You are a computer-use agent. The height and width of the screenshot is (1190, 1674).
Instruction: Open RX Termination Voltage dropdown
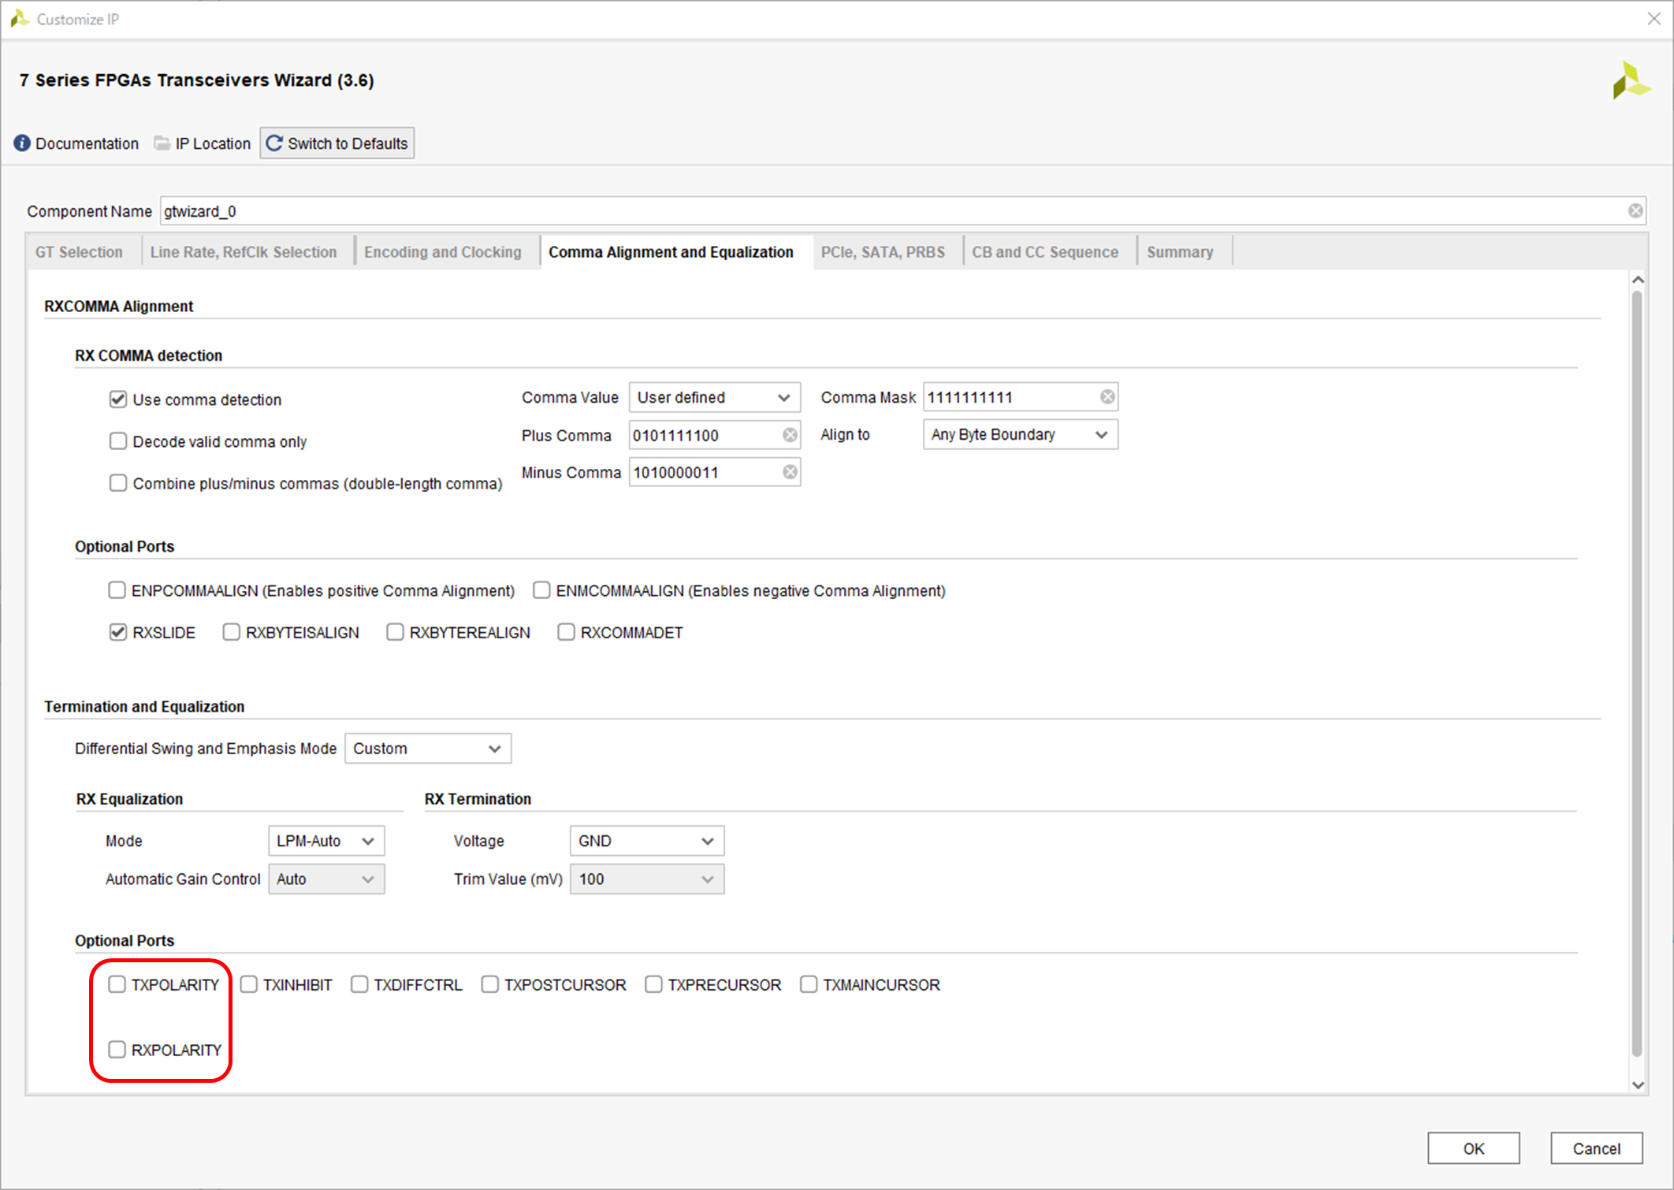click(646, 841)
